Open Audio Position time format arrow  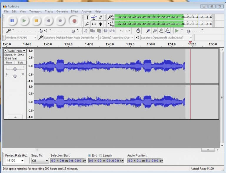pyautogui.click(x=162, y=160)
